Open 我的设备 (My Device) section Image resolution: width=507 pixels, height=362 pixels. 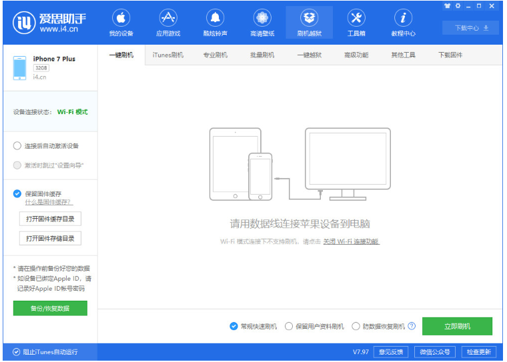click(121, 23)
